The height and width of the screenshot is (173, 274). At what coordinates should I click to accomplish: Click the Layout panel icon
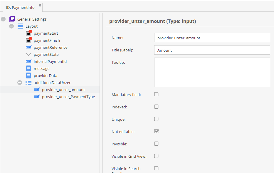click(20, 26)
